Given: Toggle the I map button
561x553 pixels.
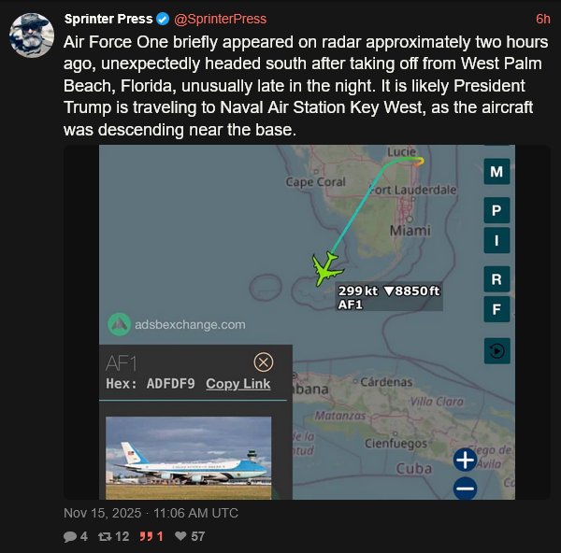Looking at the screenshot, I should [x=496, y=240].
